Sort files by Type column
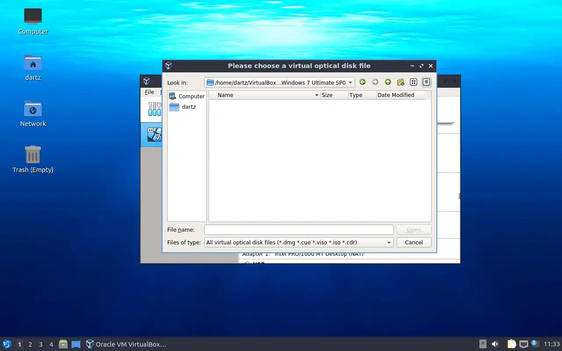Image resolution: width=562 pixels, height=351 pixels. click(x=362, y=95)
